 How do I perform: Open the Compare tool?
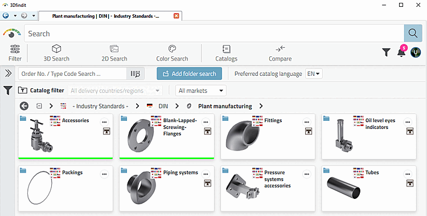pyautogui.click(x=280, y=53)
